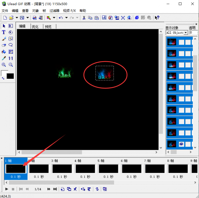Select the Paint Bucket fill tool
Viewport: 199px width, 198px height.
click(4, 52)
